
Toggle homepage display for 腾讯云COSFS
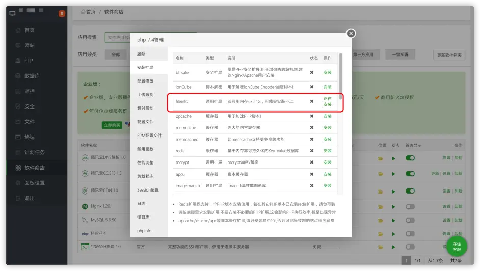point(410,174)
